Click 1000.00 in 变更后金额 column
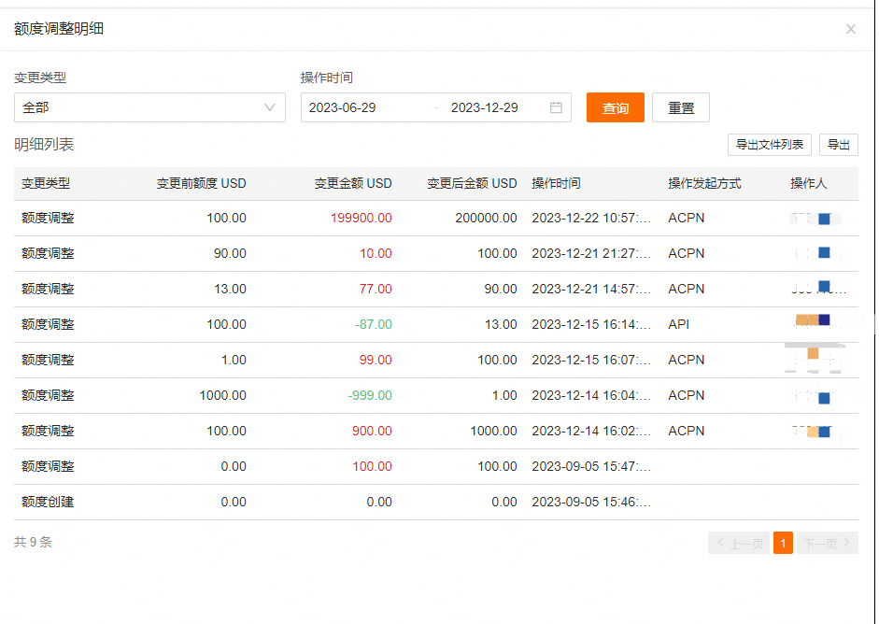This screenshot has width=879, height=624. (x=493, y=431)
